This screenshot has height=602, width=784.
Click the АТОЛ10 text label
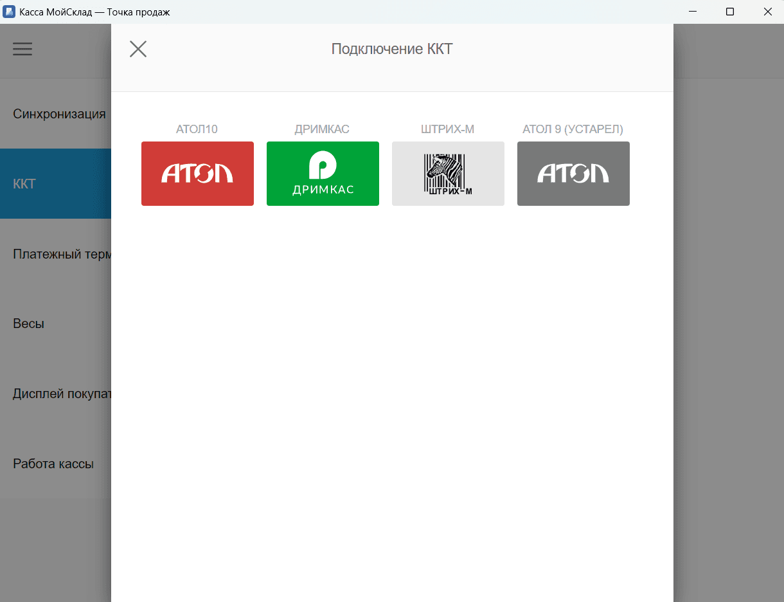pos(197,129)
